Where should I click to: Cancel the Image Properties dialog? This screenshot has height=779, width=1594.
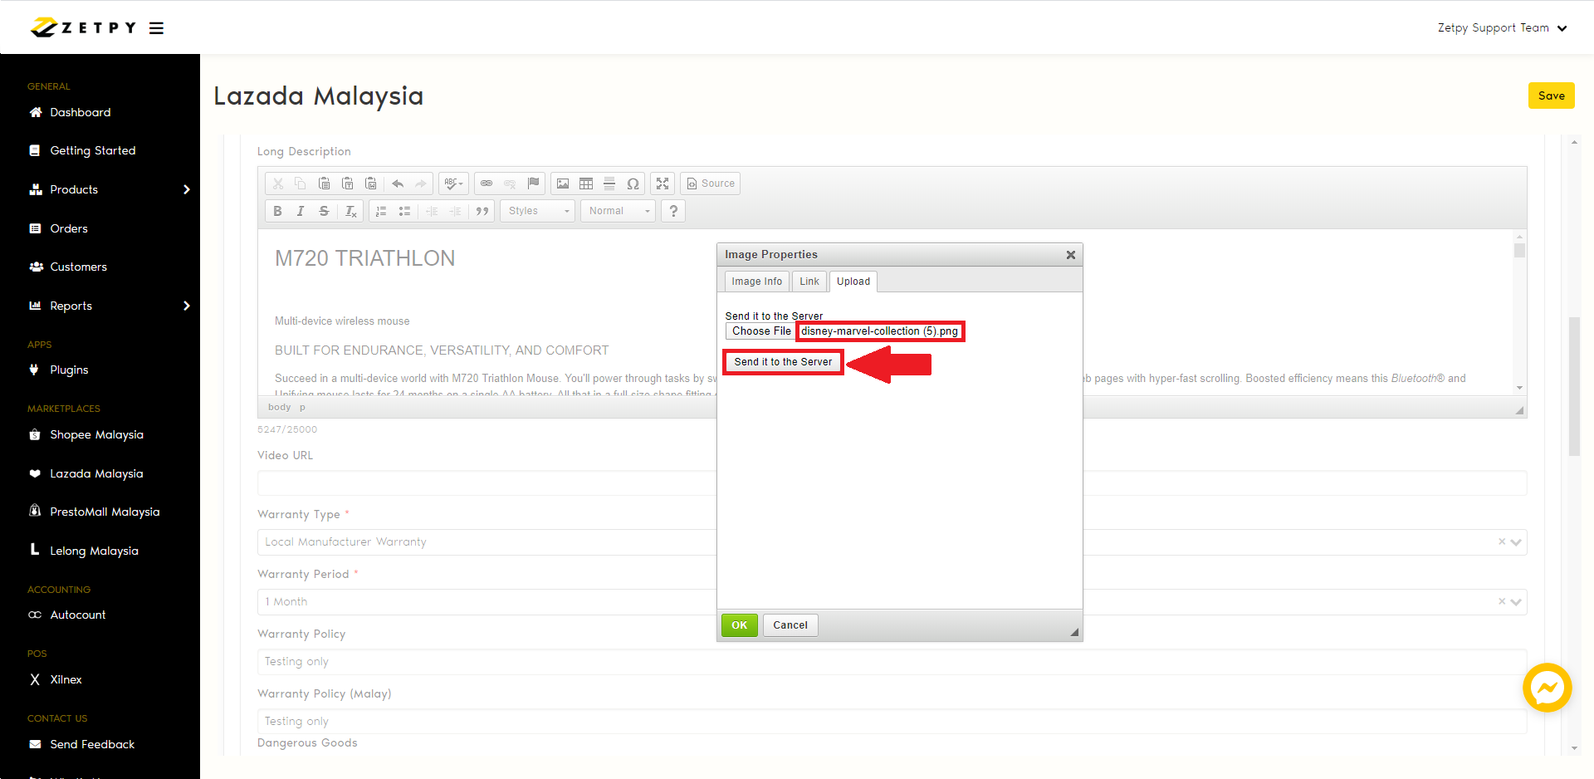pos(790,625)
